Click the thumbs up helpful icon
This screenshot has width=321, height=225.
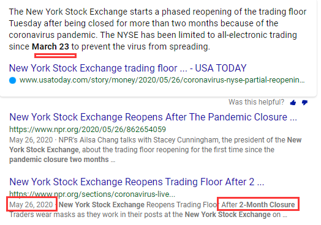[x=293, y=102]
